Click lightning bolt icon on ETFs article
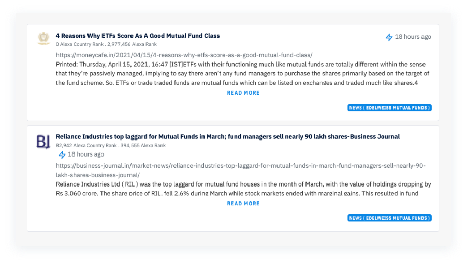Image resolution: width=467 pixels, height=264 pixels. click(x=389, y=37)
